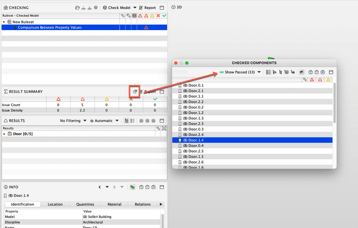Click the paperclip column header in Checking
The width and height of the screenshot is (358, 228).
point(123,16)
